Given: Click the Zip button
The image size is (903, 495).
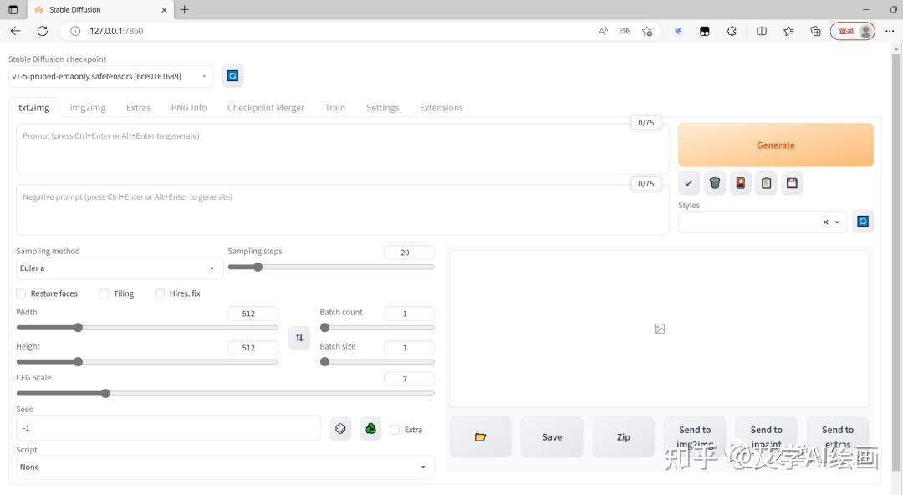Looking at the screenshot, I should (x=624, y=436).
